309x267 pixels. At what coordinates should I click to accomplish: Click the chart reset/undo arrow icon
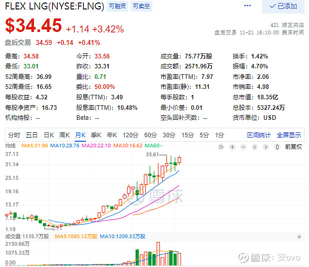(x=221, y=147)
